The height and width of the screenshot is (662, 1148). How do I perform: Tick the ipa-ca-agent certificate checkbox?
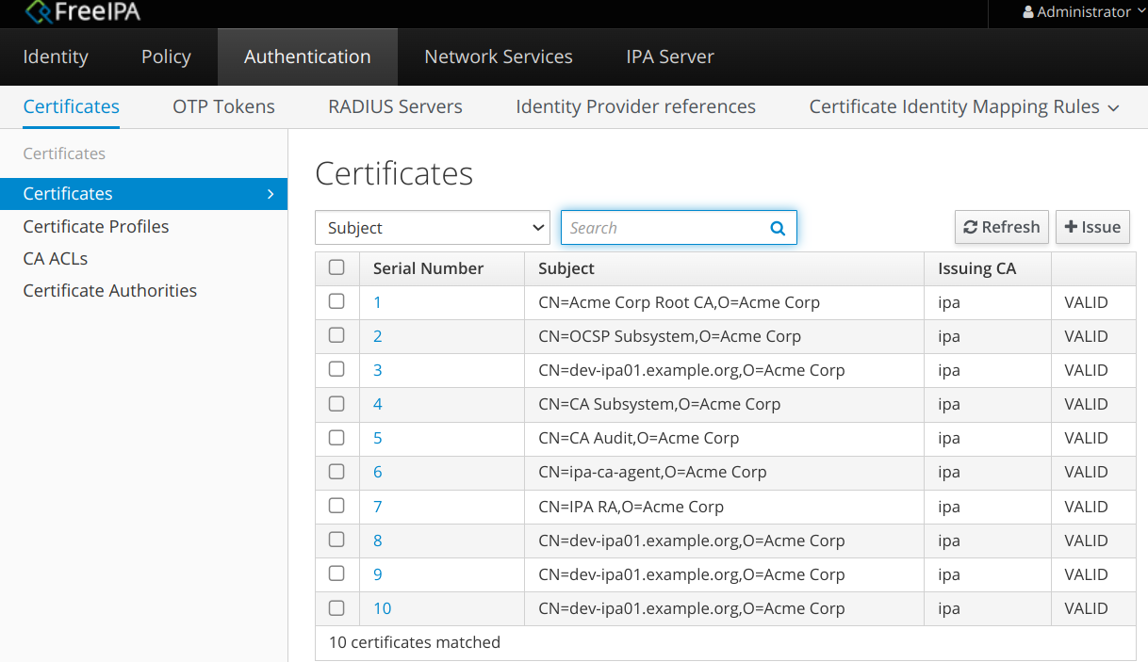336,471
